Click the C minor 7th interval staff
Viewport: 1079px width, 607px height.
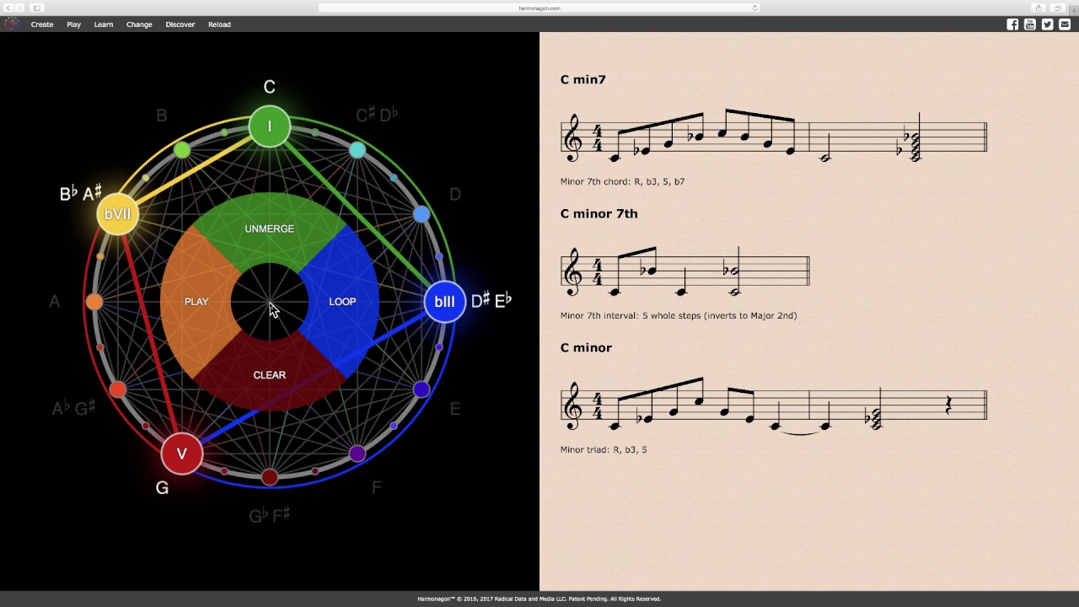pos(685,271)
